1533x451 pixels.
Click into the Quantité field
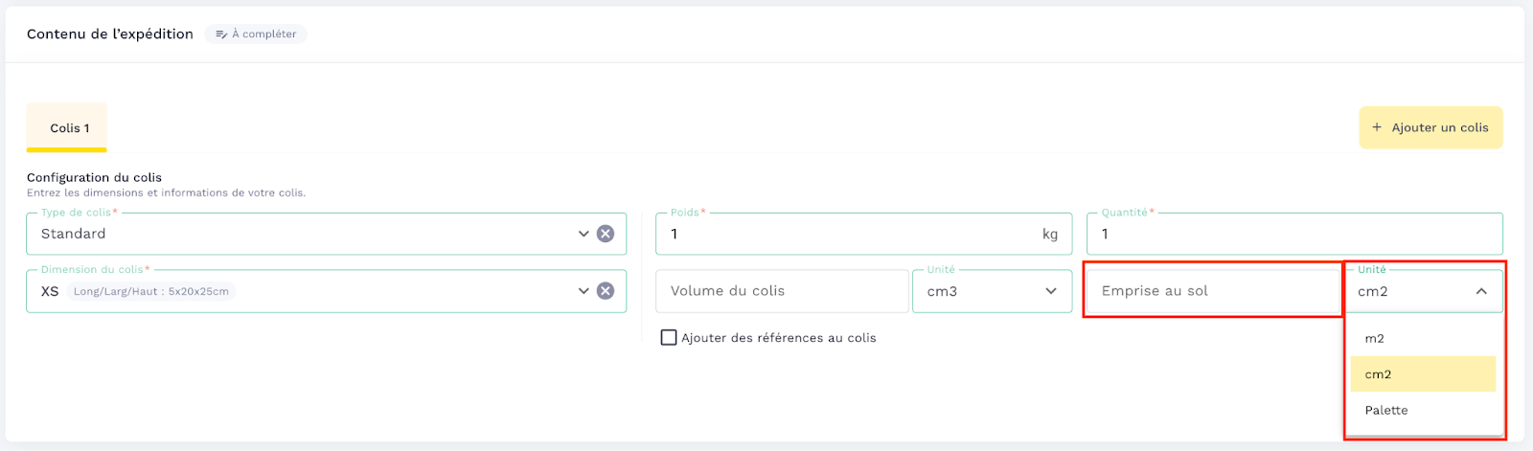(1293, 235)
